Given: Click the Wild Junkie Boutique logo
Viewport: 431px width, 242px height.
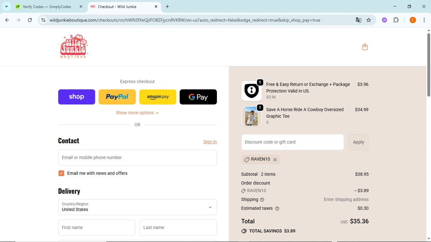Looking at the screenshot, I should [x=73, y=47].
